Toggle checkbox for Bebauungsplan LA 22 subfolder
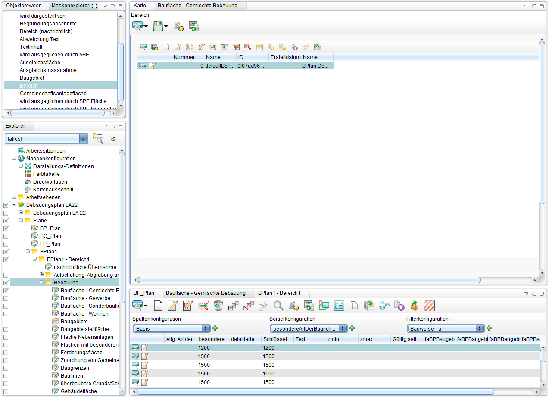549x397 pixels. pyautogui.click(x=6, y=213)
